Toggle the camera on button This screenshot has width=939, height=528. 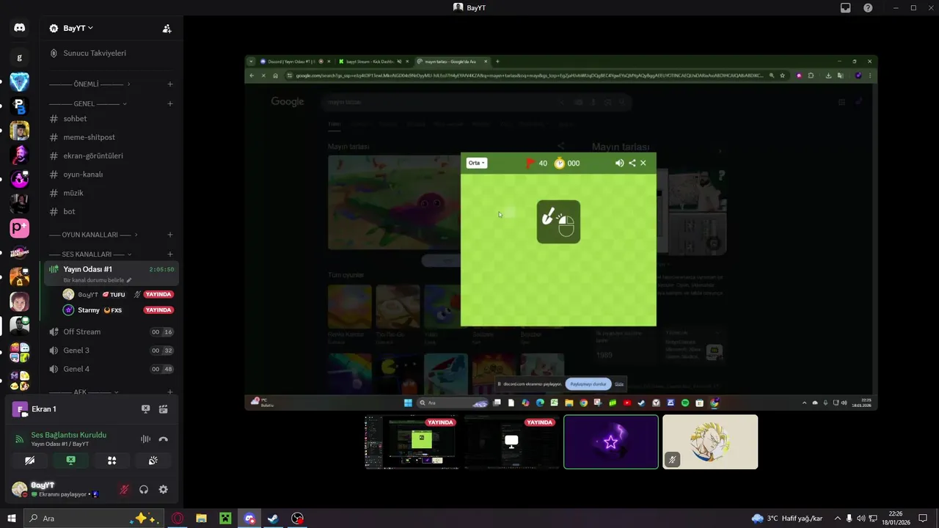[x=29, y=461]
